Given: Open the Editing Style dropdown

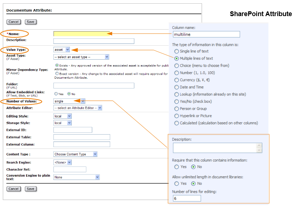Looking at the screenshot, I should 62,116.
